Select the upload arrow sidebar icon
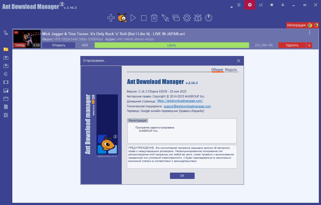Screen dimensions: 321x205 tap(6, 58)
